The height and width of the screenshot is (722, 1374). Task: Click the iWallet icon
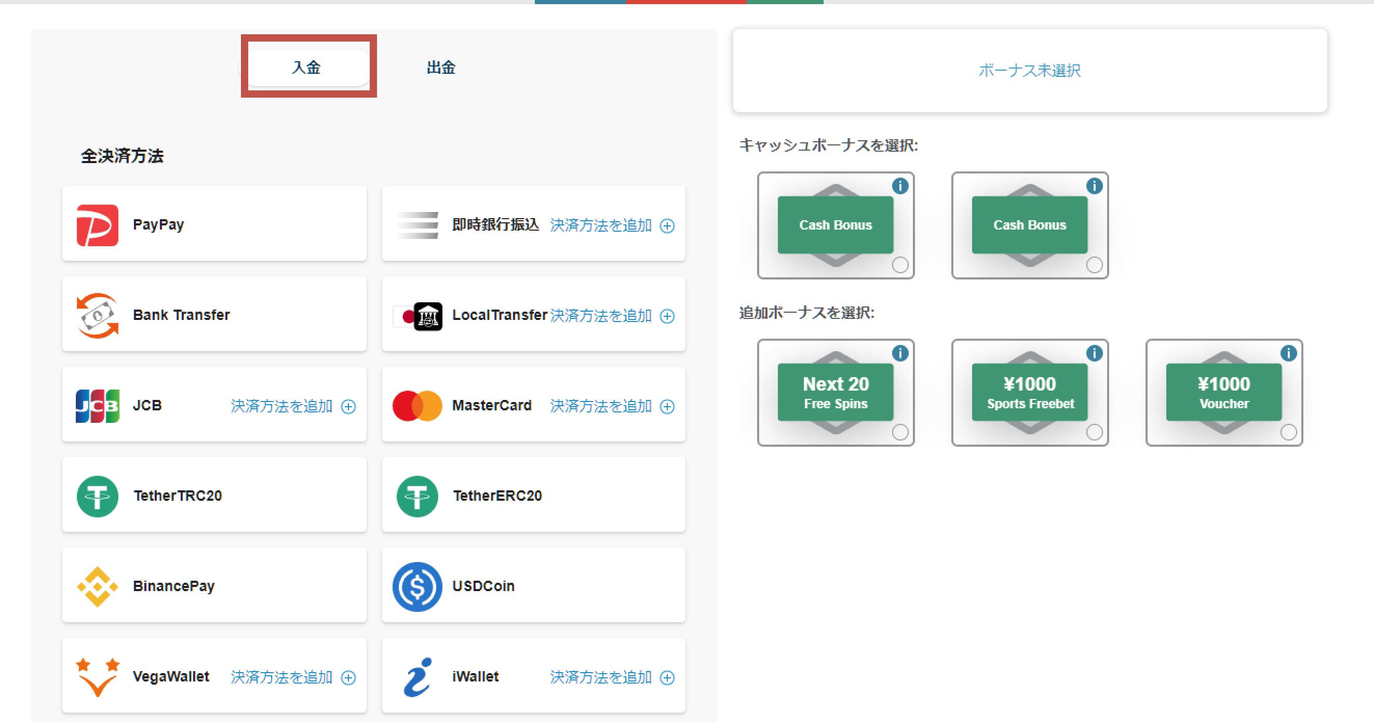coord(417,676)
